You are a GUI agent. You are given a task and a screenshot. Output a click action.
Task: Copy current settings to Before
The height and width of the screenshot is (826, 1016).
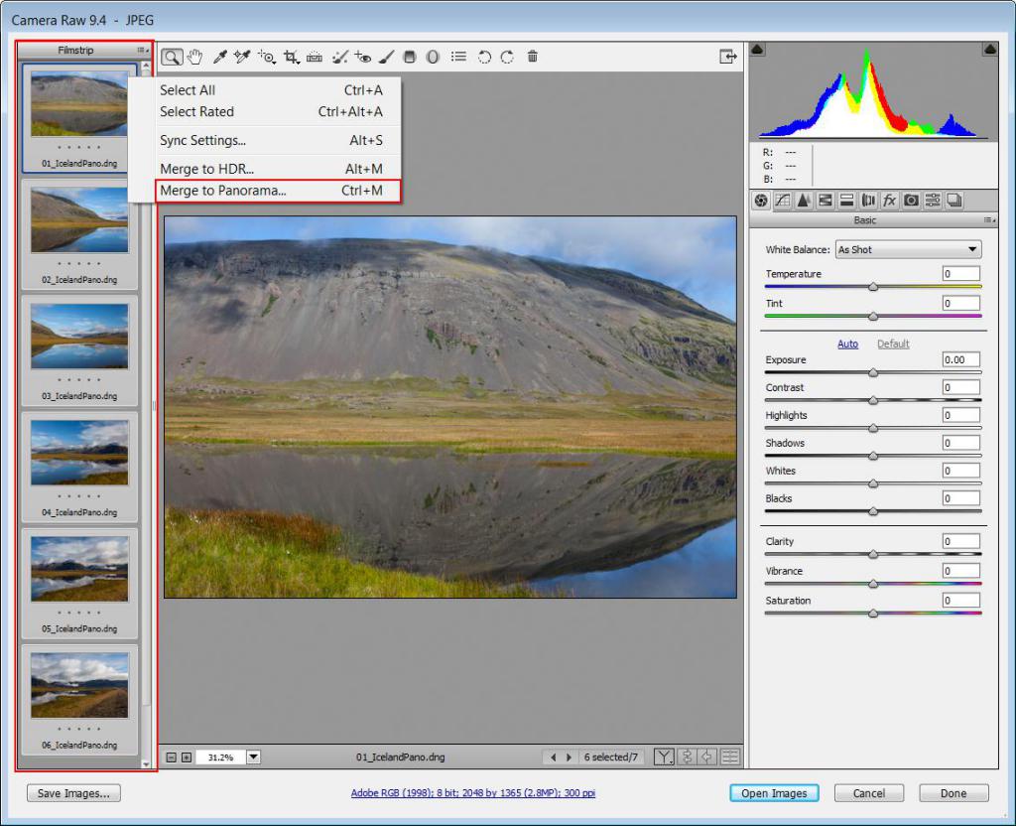coord(707,757)
